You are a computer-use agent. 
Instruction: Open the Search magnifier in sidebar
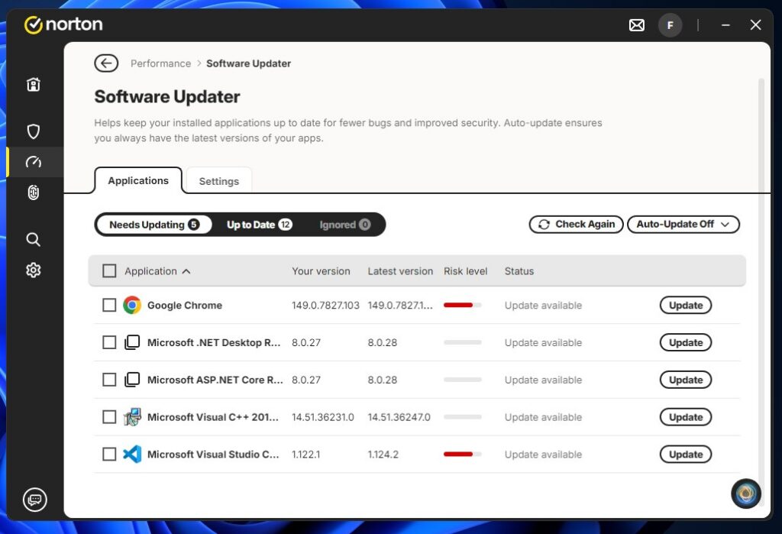coord(34,240)
